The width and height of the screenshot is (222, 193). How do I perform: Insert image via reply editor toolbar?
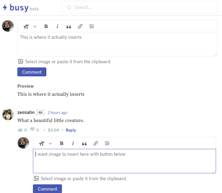point(107,143)
